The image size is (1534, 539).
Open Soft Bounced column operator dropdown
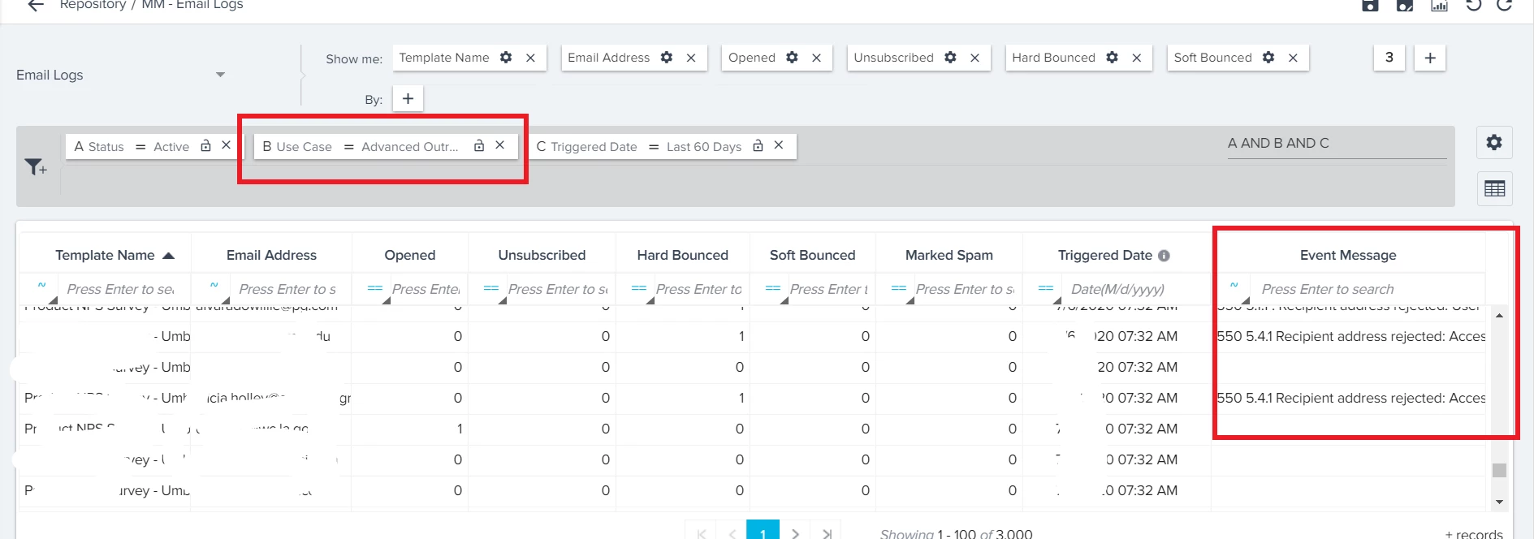pos(773,288)
